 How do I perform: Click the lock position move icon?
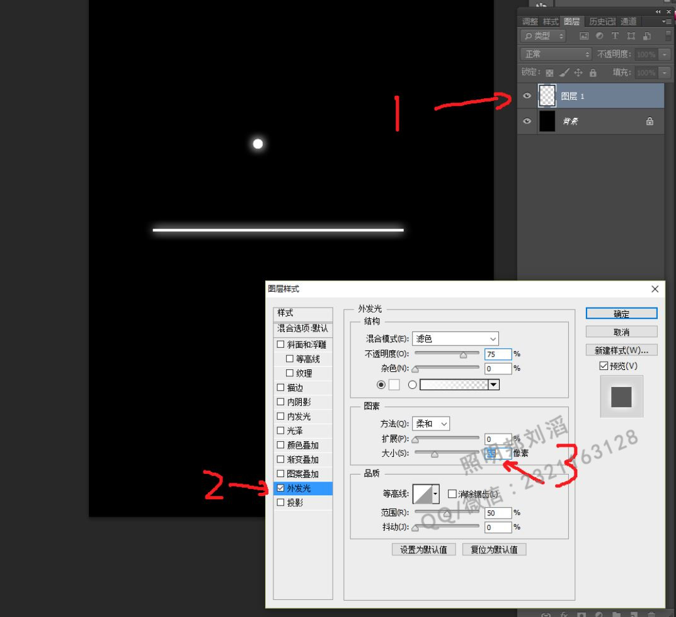pyautogui.click(x=578, y=73)
